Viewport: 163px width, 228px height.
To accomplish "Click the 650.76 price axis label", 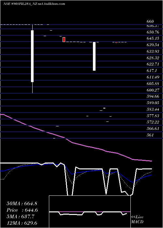I will pyautogui.click(x=153, y=32).
